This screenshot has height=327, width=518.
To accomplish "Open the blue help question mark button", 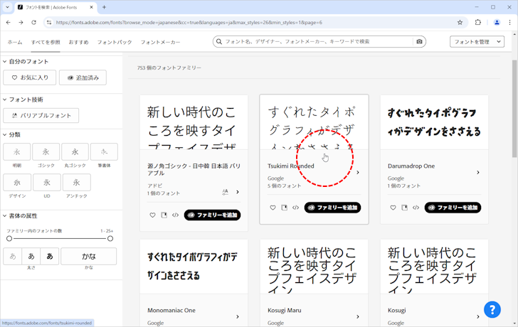I will click(492, 309).
